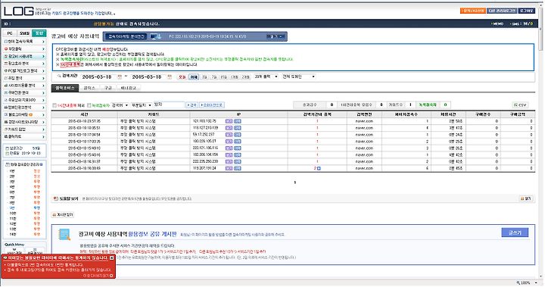The height and width of the screenshot is (287, 545).
Task: Click blue tag button in 23:57:35 row
Action: click(238, 121)
